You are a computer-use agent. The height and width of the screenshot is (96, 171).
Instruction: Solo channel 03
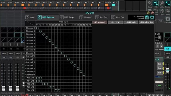click(x=18, y=54)
